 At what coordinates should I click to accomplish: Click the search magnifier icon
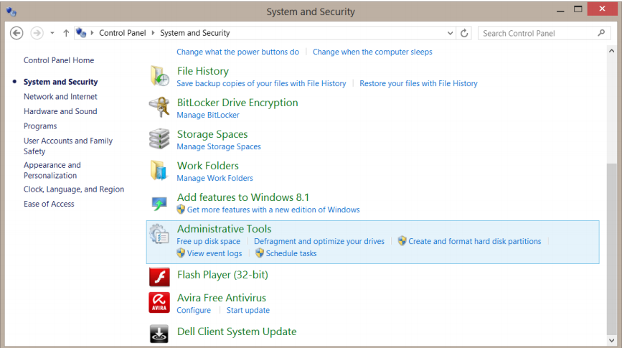[x=601, y=33]
